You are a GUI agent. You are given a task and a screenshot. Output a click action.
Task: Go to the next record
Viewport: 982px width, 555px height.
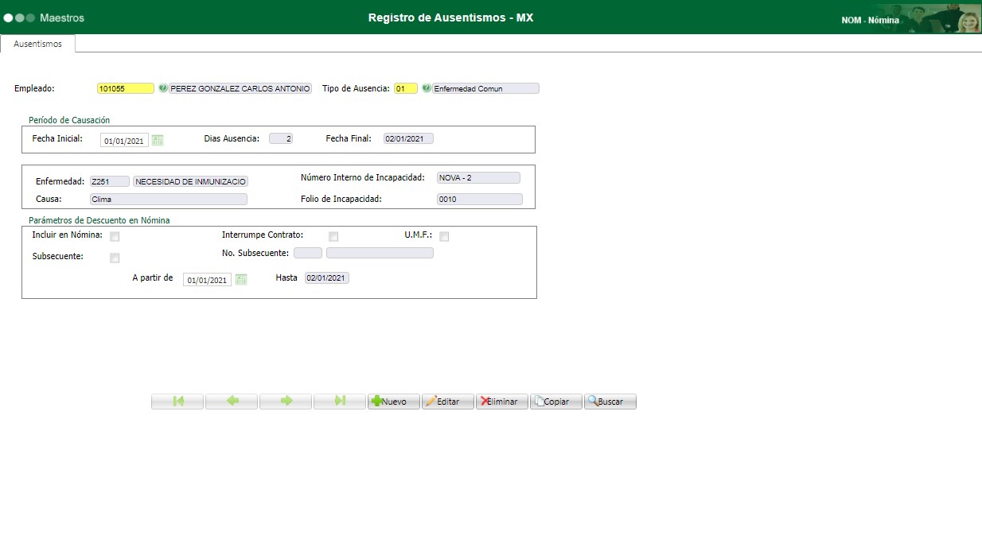[x=286, y=402]
